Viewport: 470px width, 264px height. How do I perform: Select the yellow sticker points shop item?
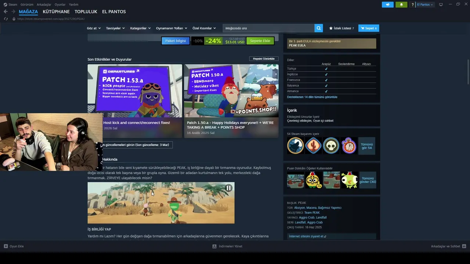[313, 180]
